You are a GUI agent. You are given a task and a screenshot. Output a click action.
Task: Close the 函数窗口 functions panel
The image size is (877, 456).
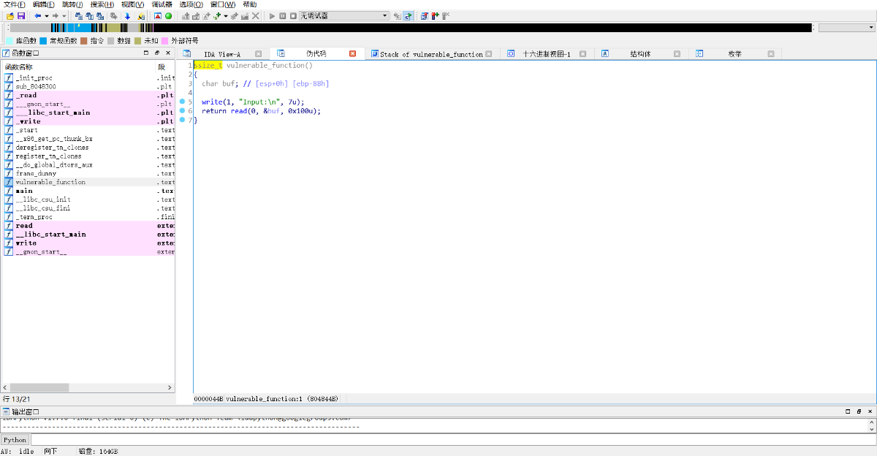point(168,53)
